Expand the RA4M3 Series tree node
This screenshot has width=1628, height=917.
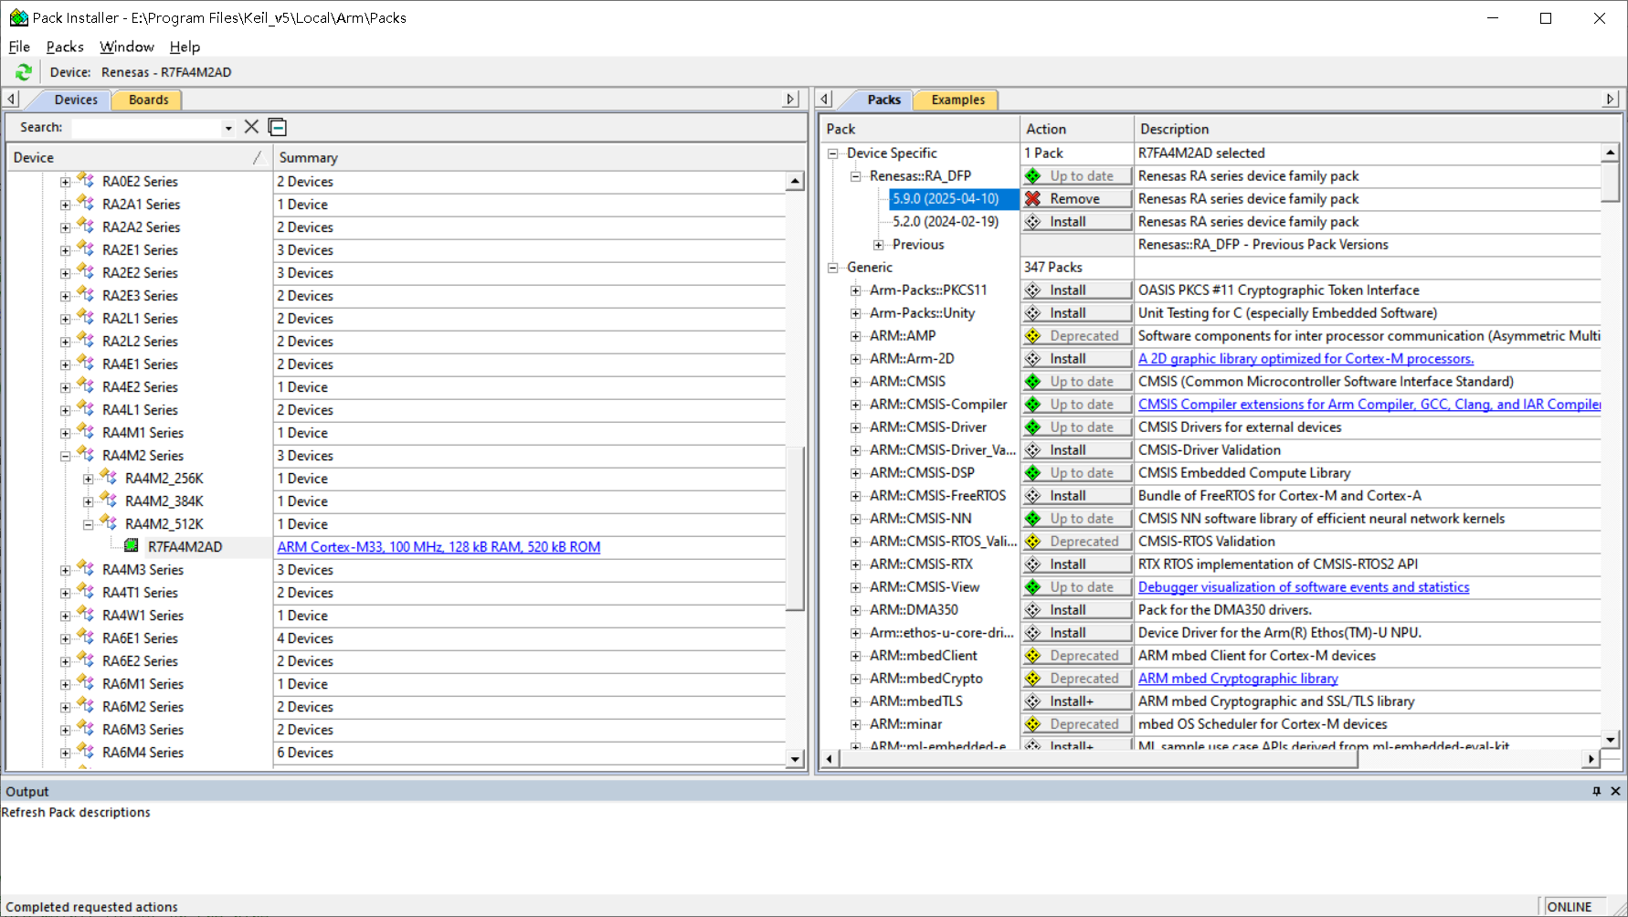pos(65,570)
